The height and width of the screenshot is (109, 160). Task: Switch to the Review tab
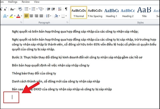click(26, 2)
